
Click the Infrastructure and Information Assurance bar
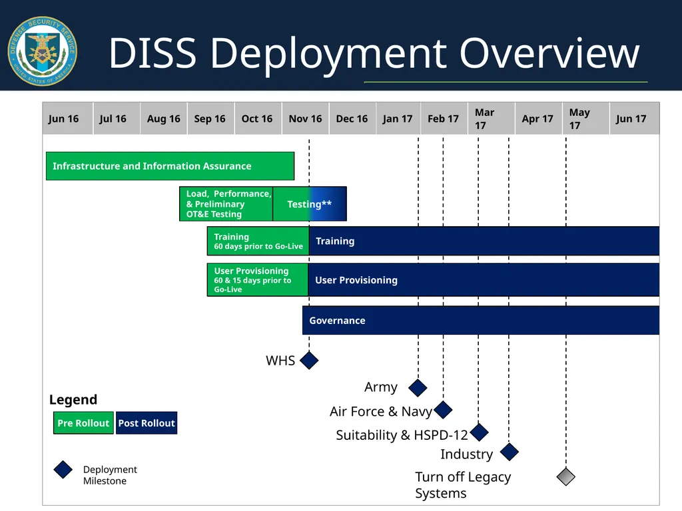[x=170, y=166]
